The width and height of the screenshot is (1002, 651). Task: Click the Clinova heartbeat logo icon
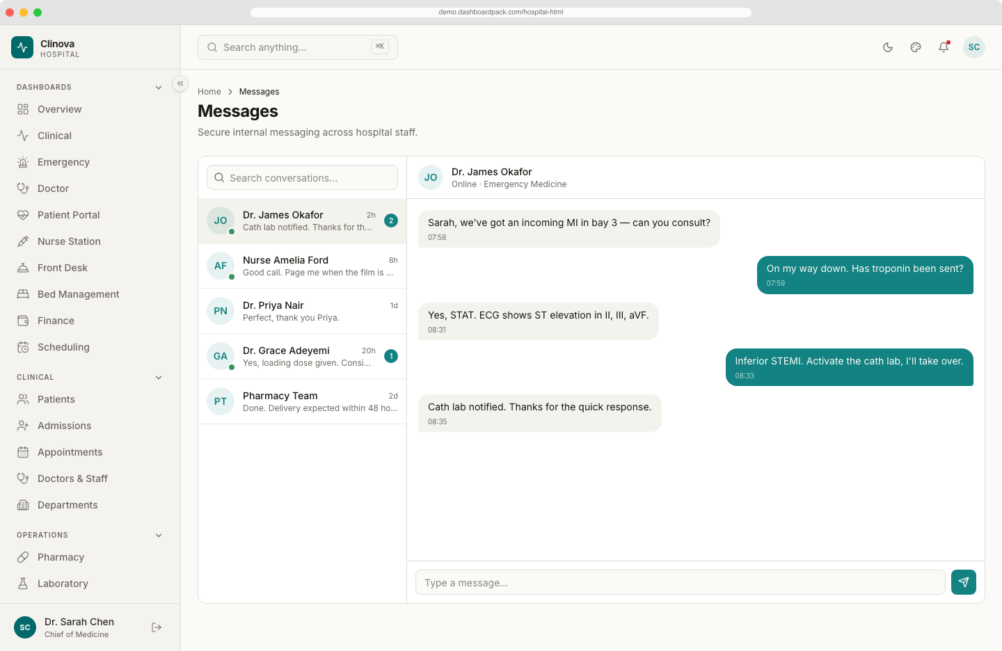22,47
